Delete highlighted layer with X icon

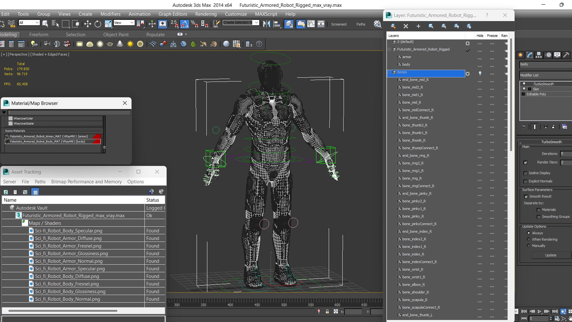[x=406, y=26]
